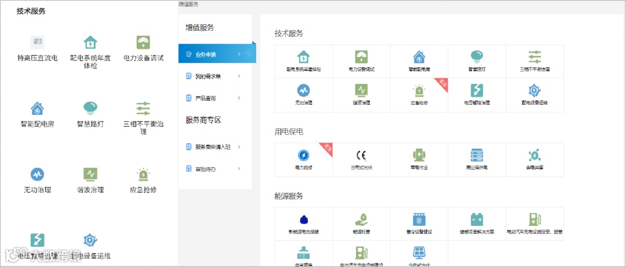This screenshot has width=626, height=267.
Task: Expand chevron beside 产品查询
Action: point(239,98)
